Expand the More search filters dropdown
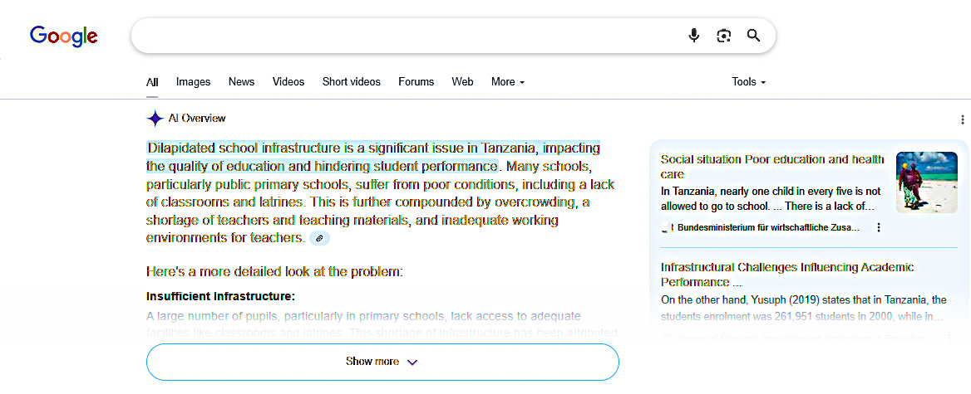 click(x=508, y=82)
